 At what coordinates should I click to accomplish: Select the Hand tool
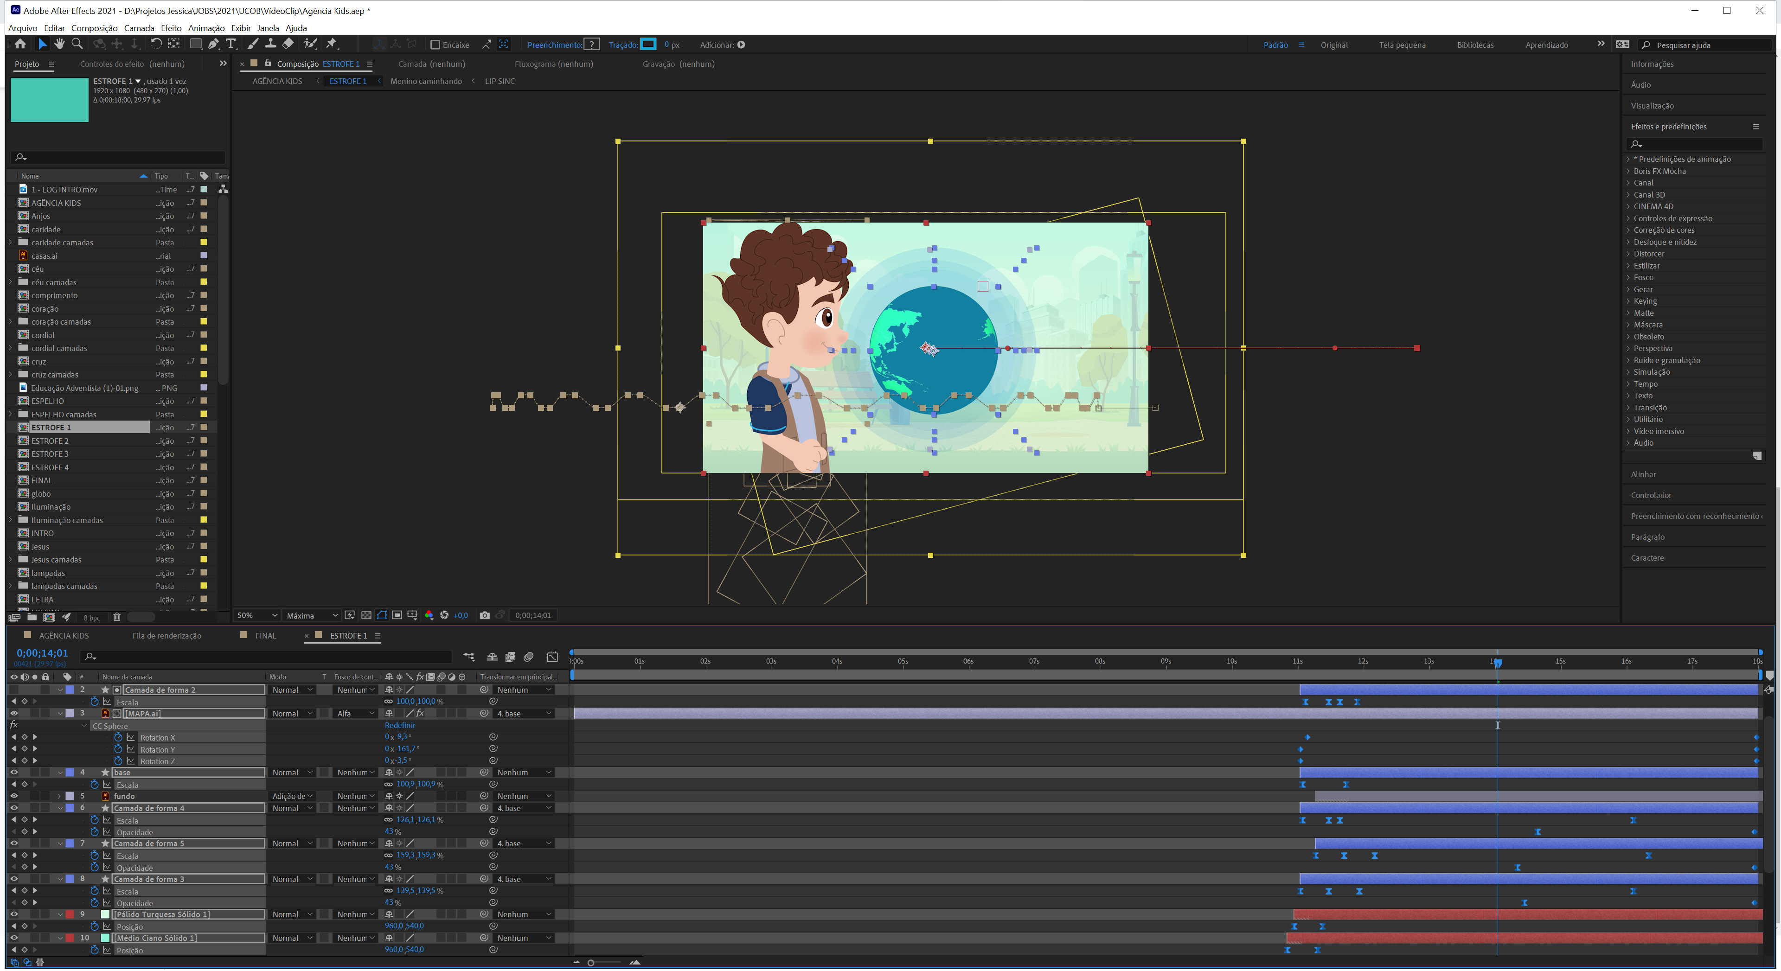[59, 44]
